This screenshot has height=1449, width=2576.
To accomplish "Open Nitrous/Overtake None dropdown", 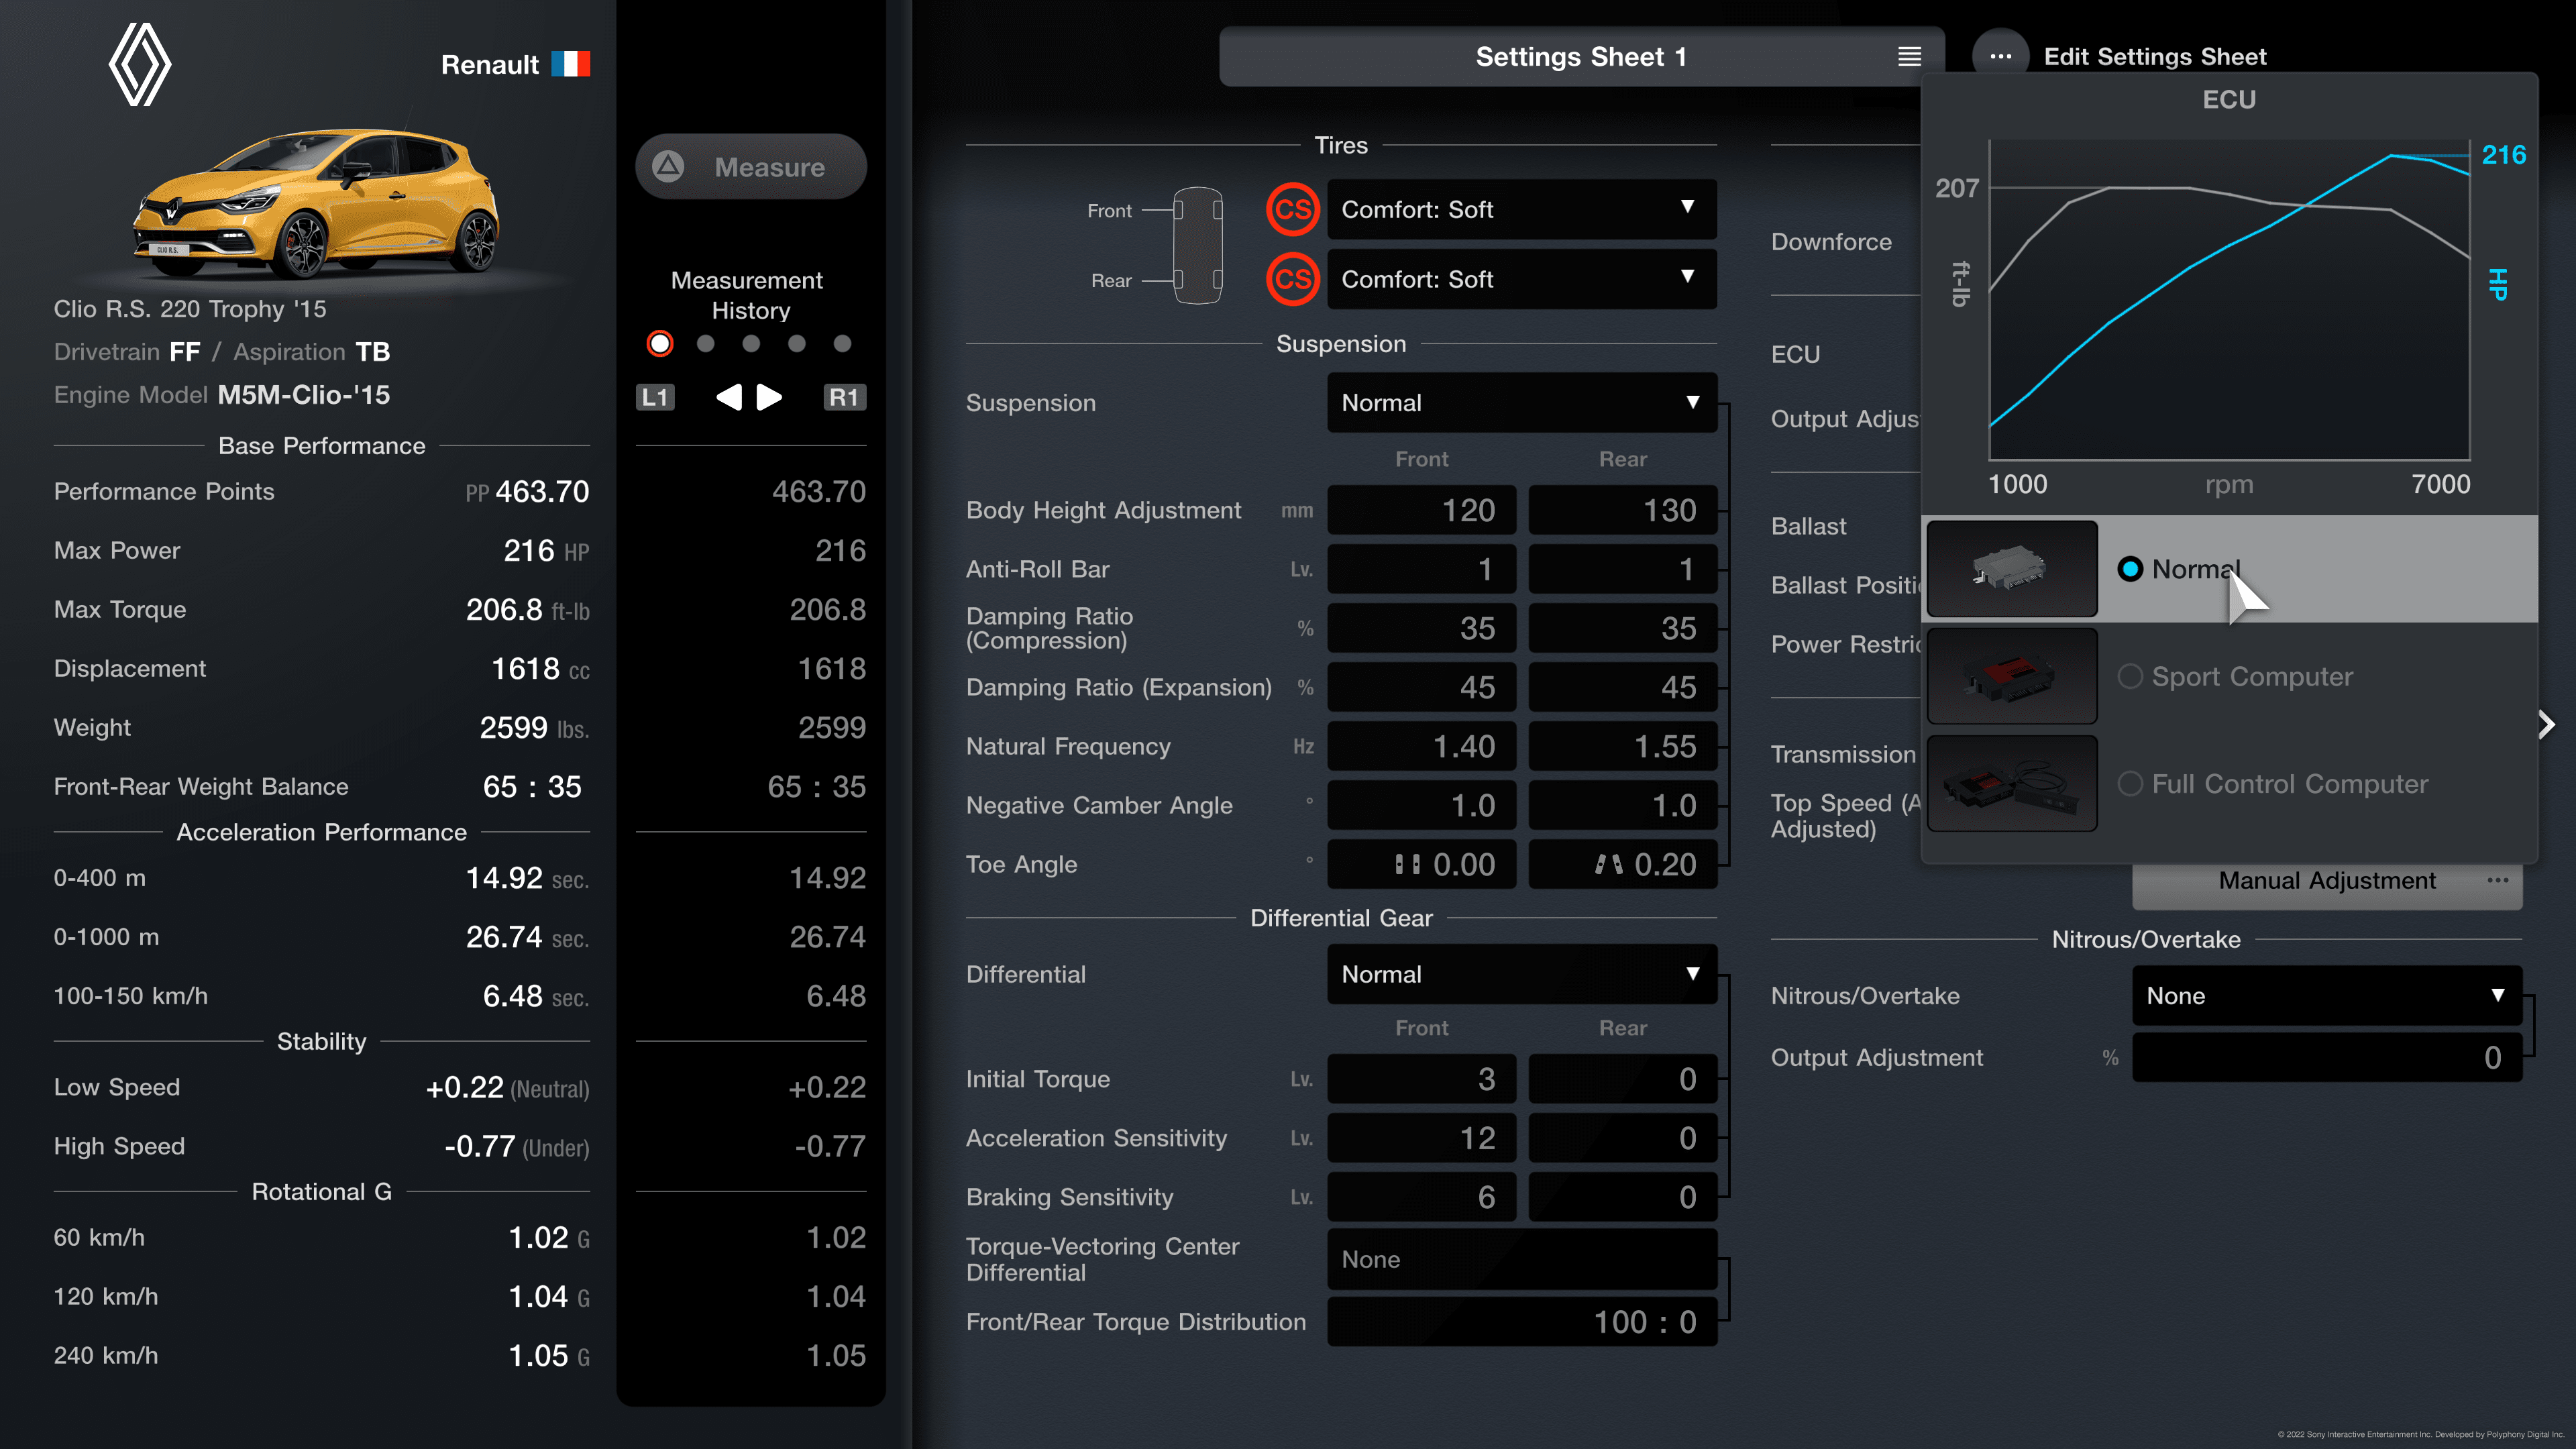I will (x=2326, y=995).
